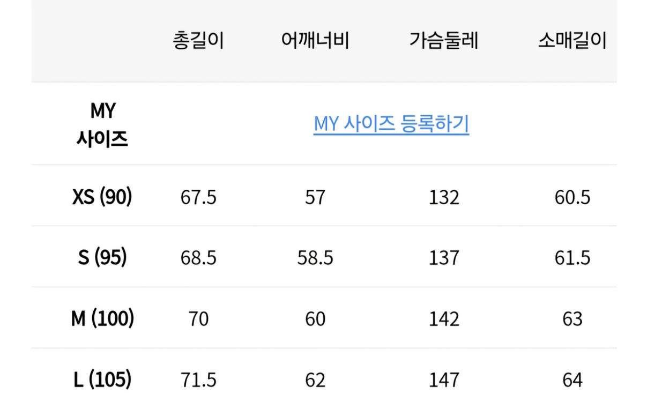Screen dimensions: 647x402
Task: Click the 70 total length for size M
Action: [199, 318]
